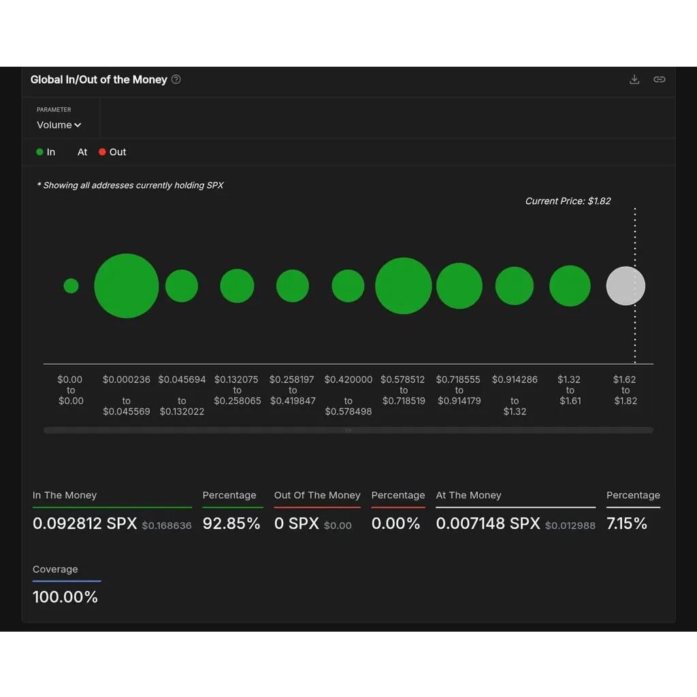Click the At The Money heading

(x=468, y=496)
